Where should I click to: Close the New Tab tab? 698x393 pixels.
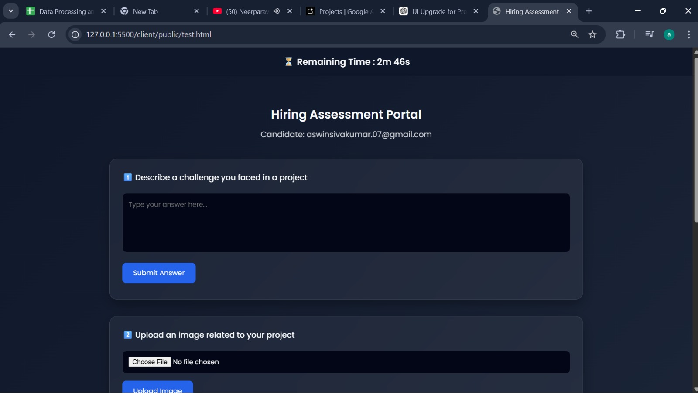tap(197, 11)
